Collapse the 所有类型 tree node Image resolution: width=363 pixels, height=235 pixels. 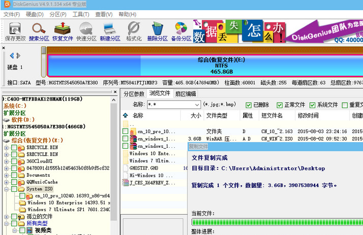coord(6,224)
